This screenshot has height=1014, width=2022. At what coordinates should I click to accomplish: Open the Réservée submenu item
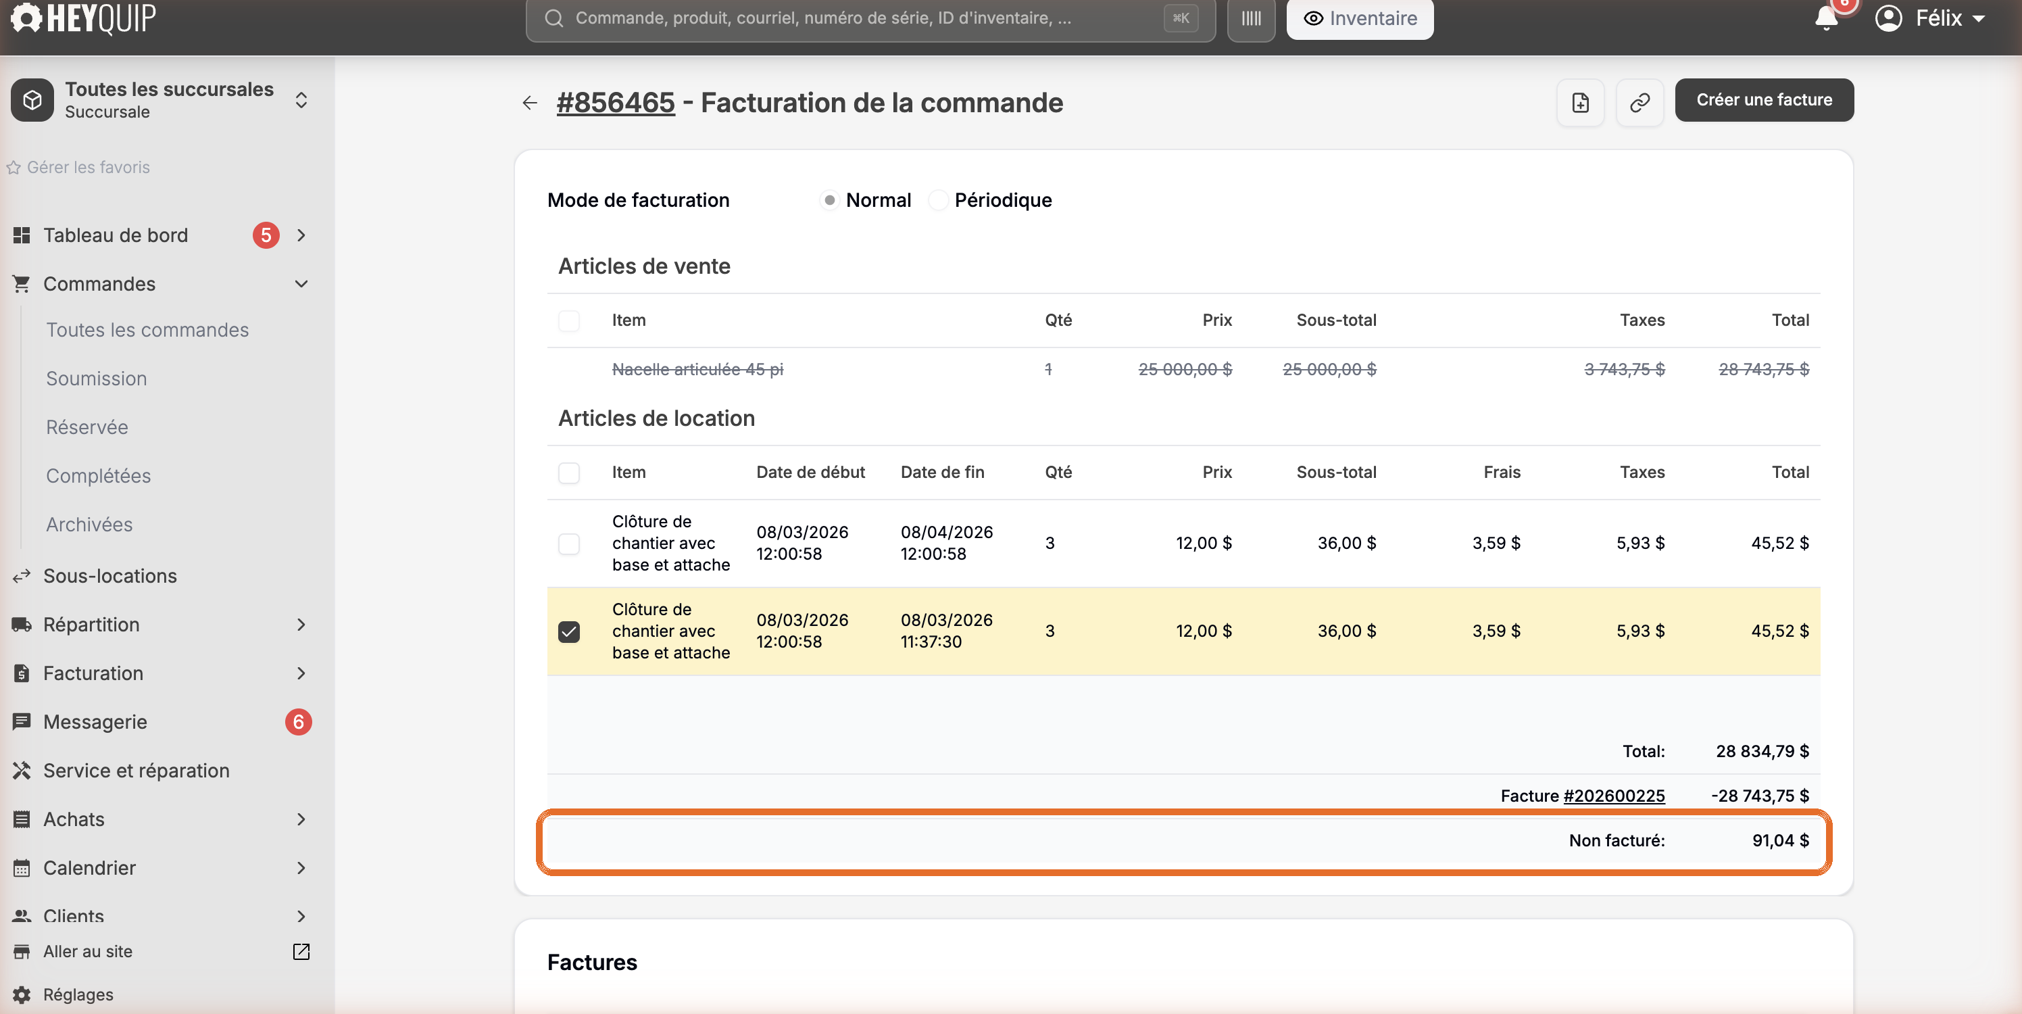point(87,427)
